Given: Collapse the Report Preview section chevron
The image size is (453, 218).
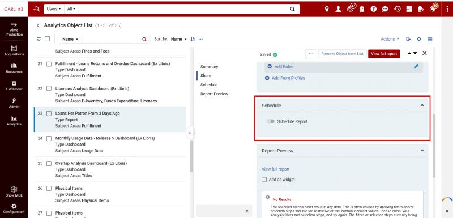Looking at the screenshot, I should click(422, 151).
